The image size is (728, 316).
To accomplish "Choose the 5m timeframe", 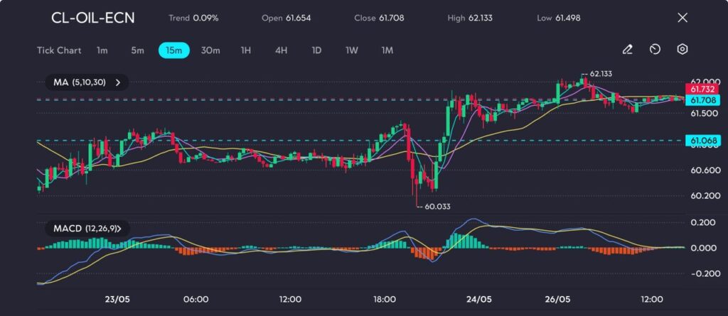I will click(x=137, y=50).
